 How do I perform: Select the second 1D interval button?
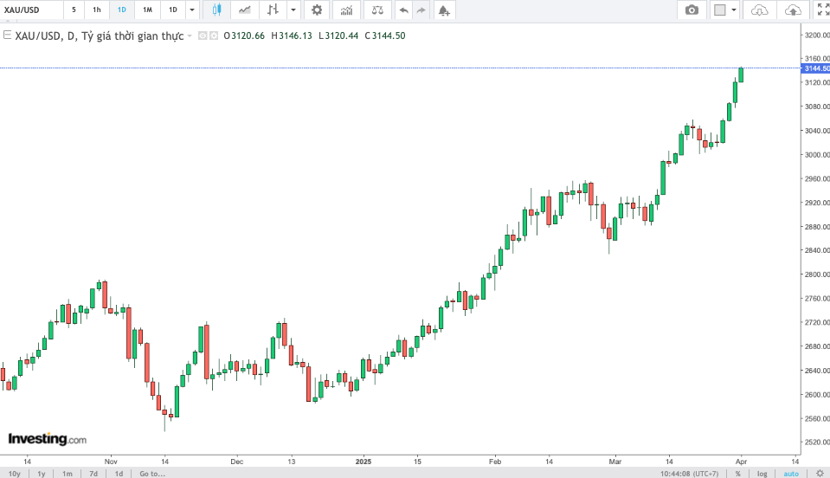click(173, 10)
